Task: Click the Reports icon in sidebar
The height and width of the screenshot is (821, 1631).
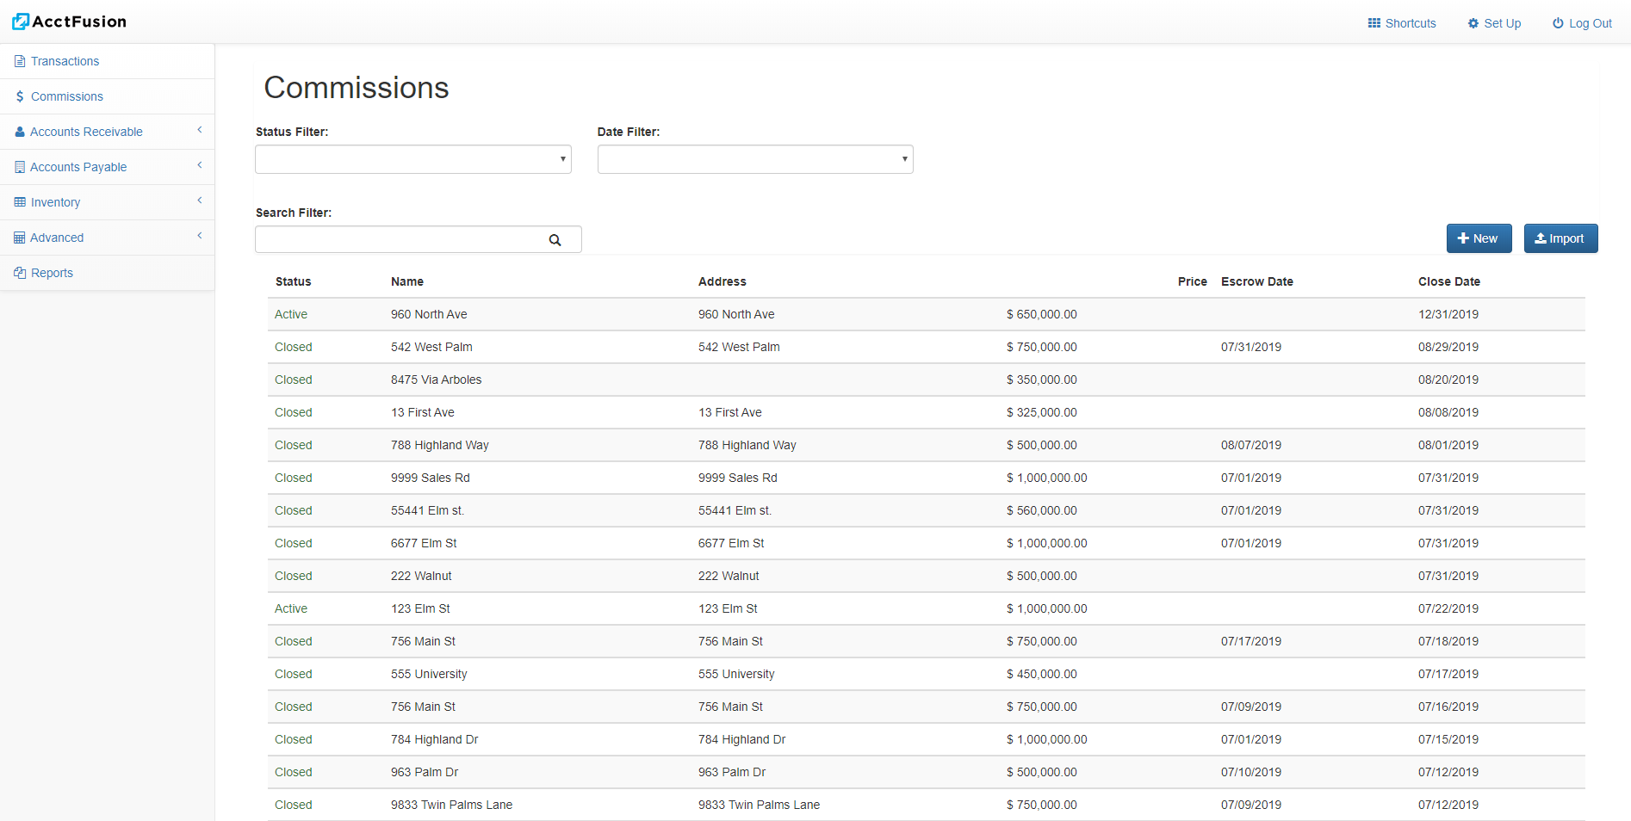Action: pyautogui.click(x=20, y=273)
